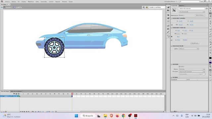Click the delete layer trash icon

[x=6, y=112]
